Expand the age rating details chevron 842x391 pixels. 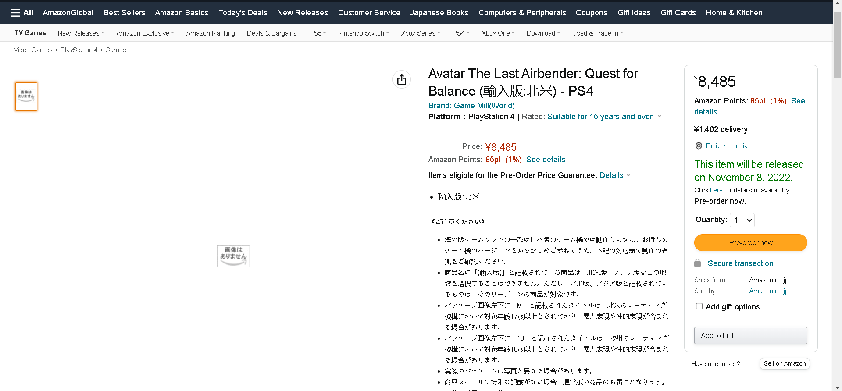tap(659, 117)
